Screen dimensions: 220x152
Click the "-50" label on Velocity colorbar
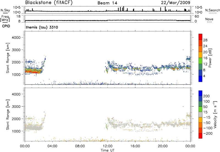click(207, 123)
